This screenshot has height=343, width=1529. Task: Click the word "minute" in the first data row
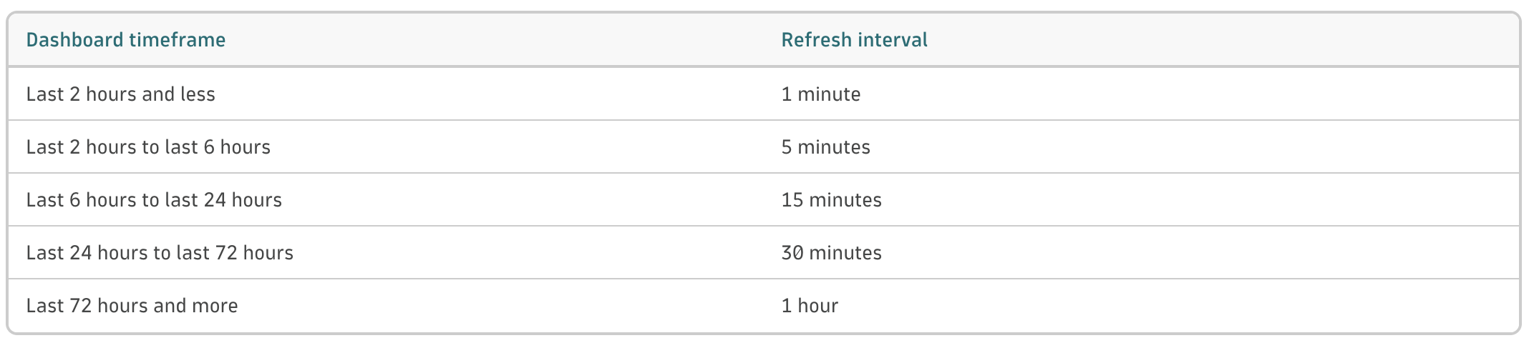[829, 94]
